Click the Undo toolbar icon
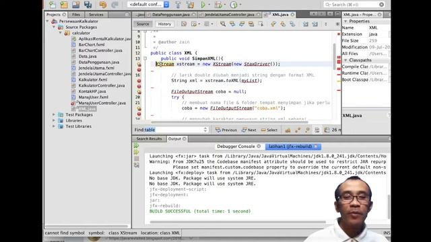 click(103, 5)
